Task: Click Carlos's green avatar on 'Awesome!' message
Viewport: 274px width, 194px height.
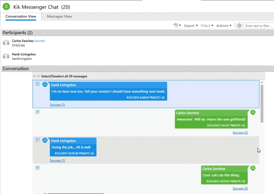Action: coord(253,112)
